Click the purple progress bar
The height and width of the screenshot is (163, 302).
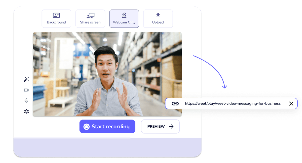click(72, 138)
